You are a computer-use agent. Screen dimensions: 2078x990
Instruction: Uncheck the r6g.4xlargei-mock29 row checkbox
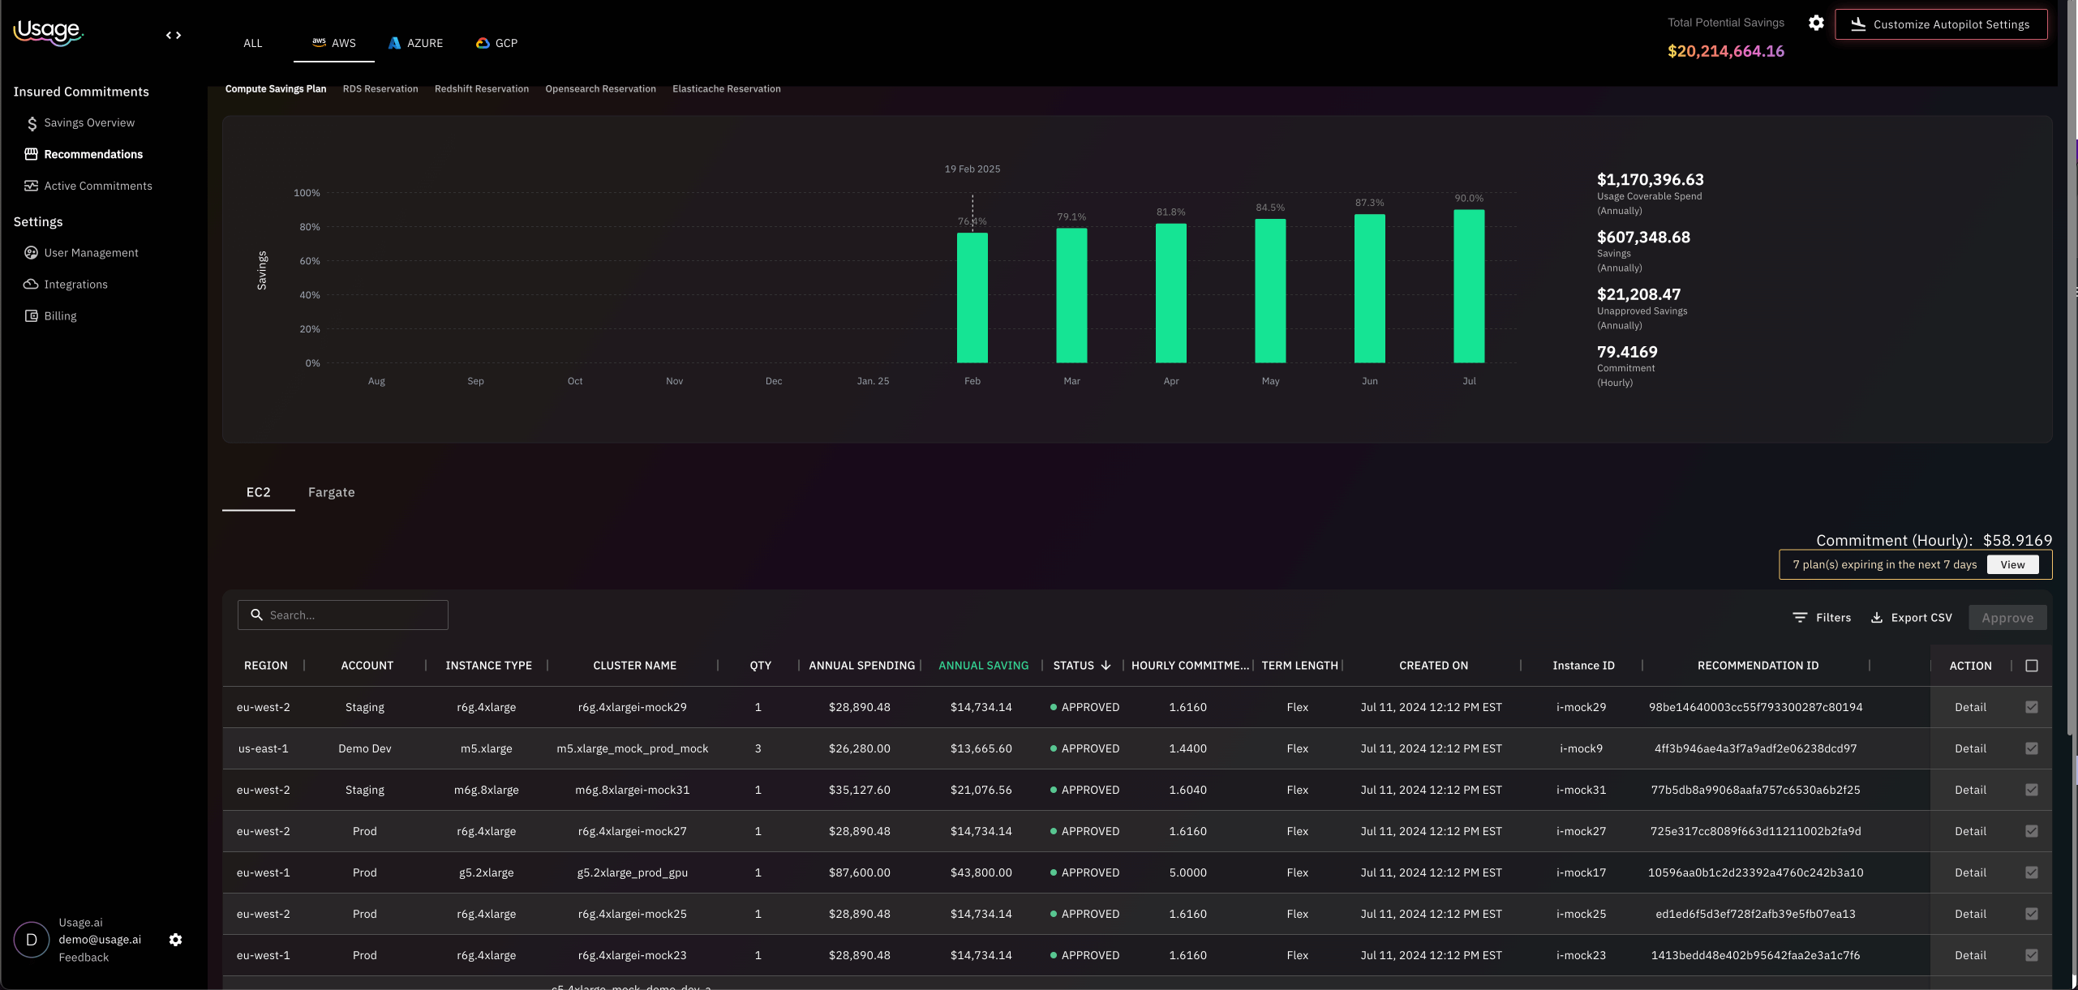point(2031,707)
